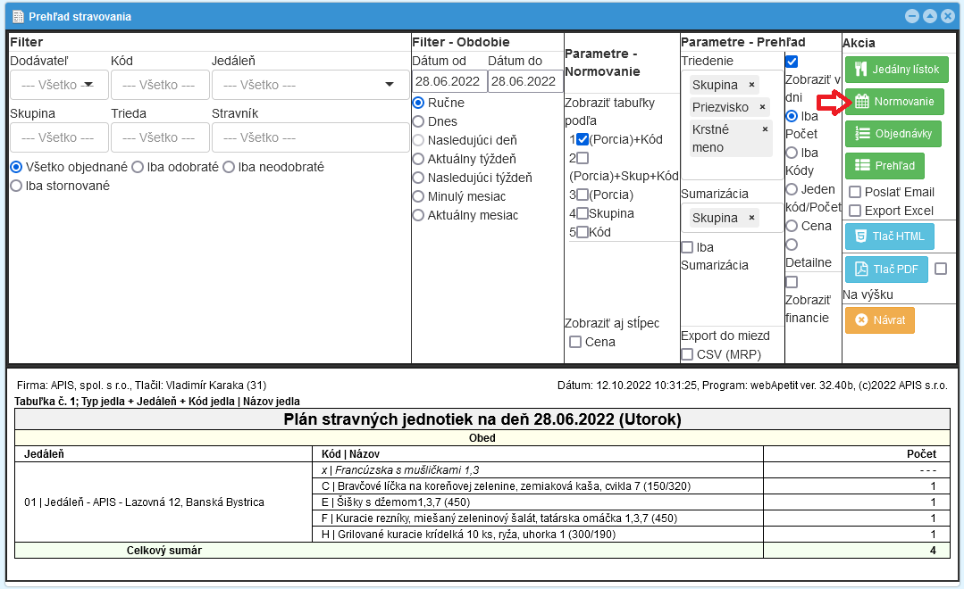Click the green Prehľad button
Viewport: 964px width, 589px height.
point(884,166)
